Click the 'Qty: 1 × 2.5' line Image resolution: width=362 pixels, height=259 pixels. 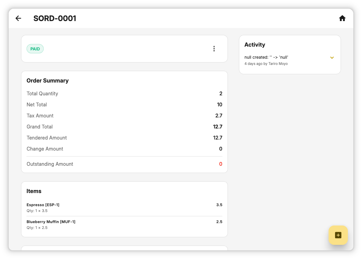pyautogui.click(x=37, y=228)
